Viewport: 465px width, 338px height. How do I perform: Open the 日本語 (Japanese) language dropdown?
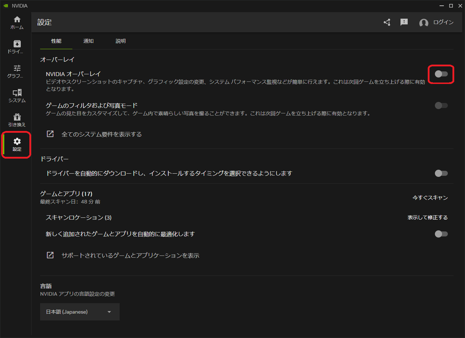coord(80,312)
